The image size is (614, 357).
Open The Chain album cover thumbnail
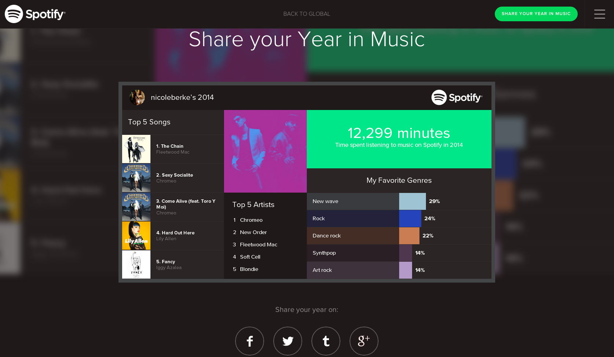(x=136, y=149)
